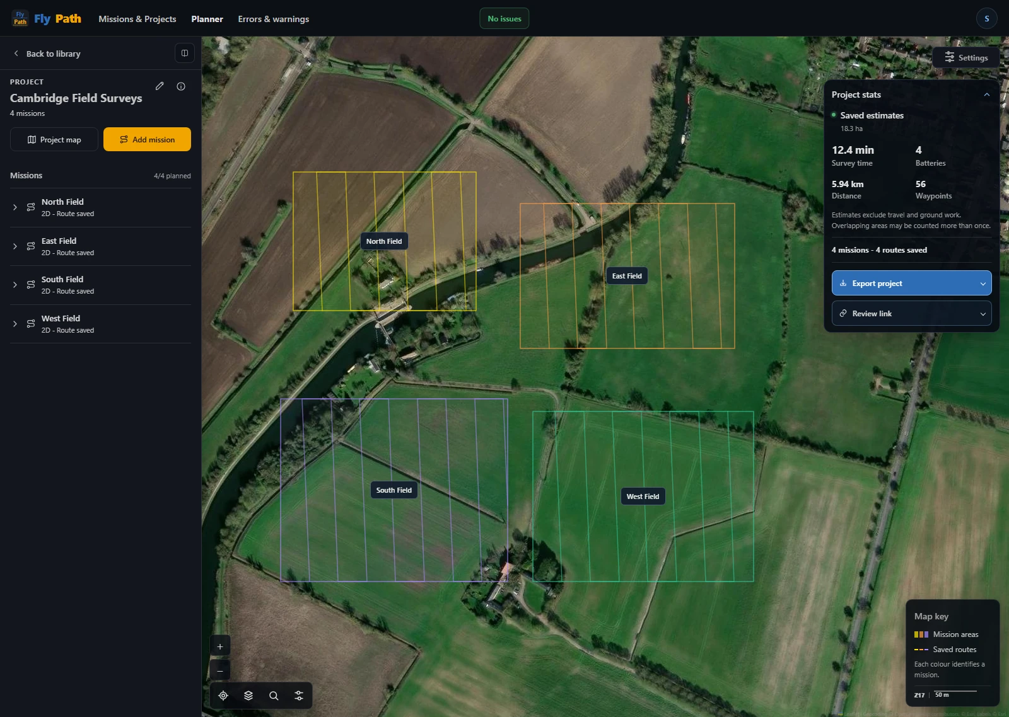Click the '12.4 min' survey time value

853,150
